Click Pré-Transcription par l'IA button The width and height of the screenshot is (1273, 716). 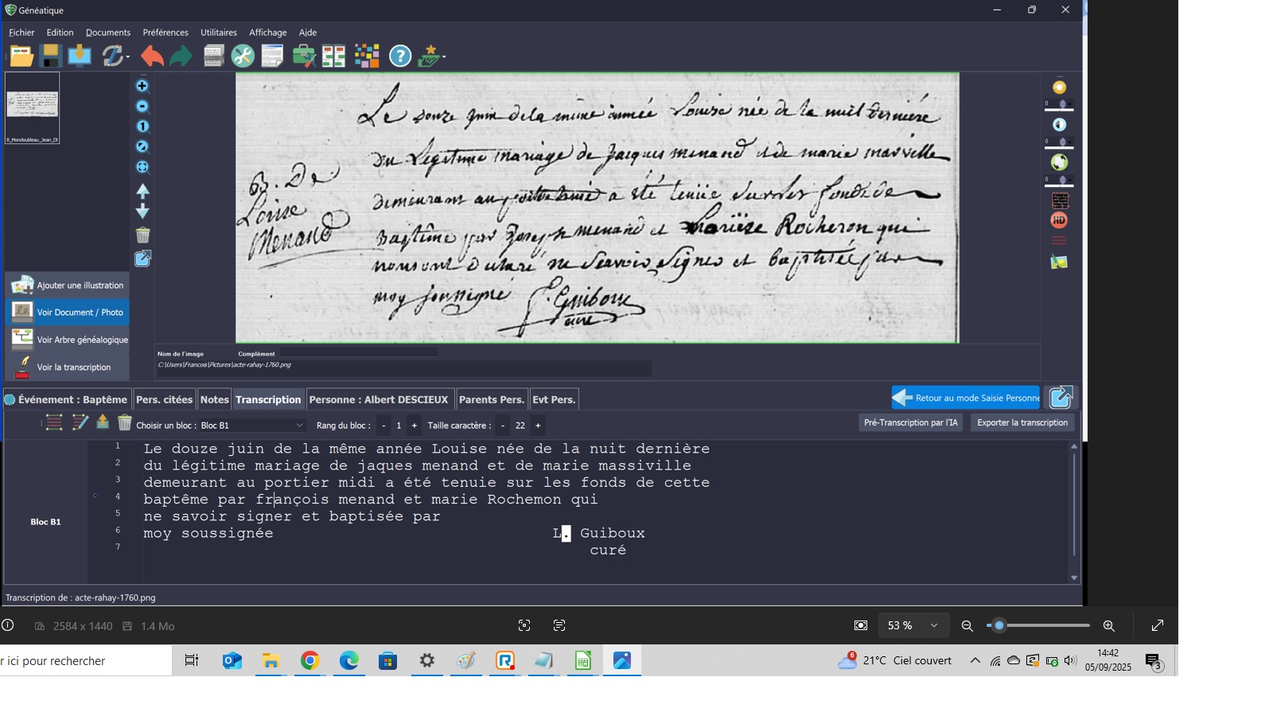click(910, 422)
